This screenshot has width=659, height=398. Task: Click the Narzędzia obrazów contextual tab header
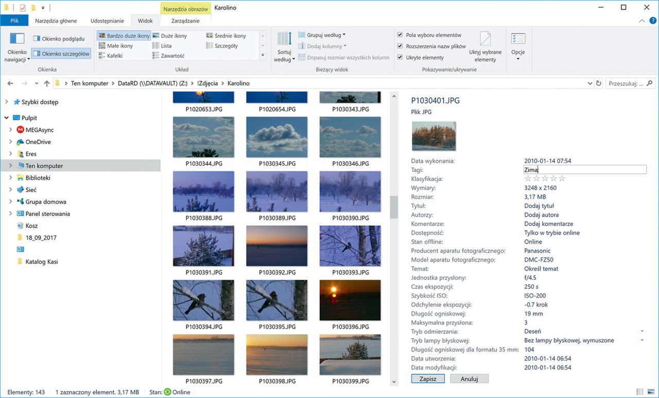click(x=185, y=9)
